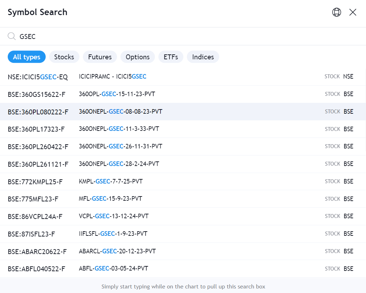
Task: Filter results by Options
Action: pos(138,57)
